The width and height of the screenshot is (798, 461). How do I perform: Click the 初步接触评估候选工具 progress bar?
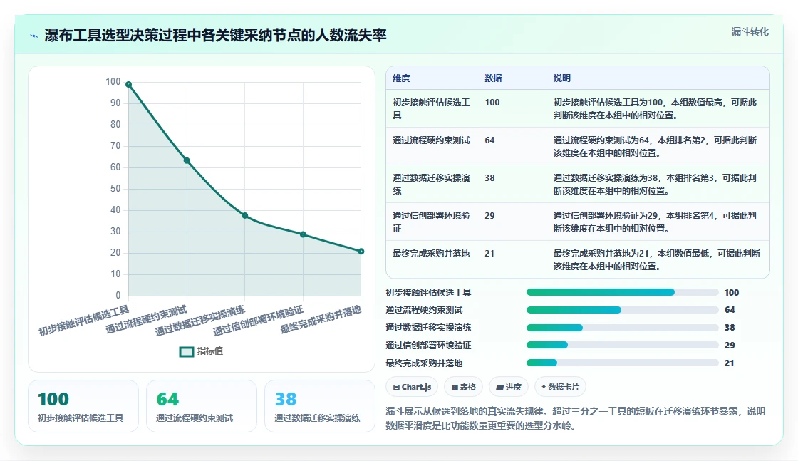coord(622,293)
